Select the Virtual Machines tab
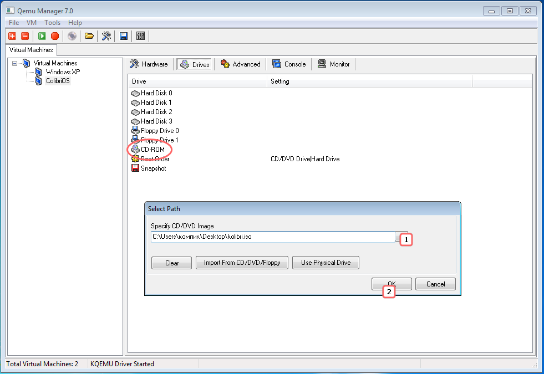 coord(31,50)
